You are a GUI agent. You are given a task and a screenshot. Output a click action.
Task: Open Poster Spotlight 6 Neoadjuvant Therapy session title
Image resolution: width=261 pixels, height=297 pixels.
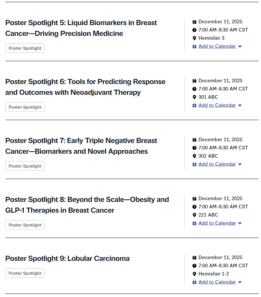pyautogui.click(x=85, y=87)
